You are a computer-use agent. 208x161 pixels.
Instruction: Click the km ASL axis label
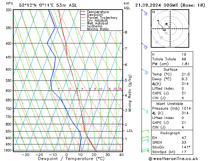(x=127, y=6)
